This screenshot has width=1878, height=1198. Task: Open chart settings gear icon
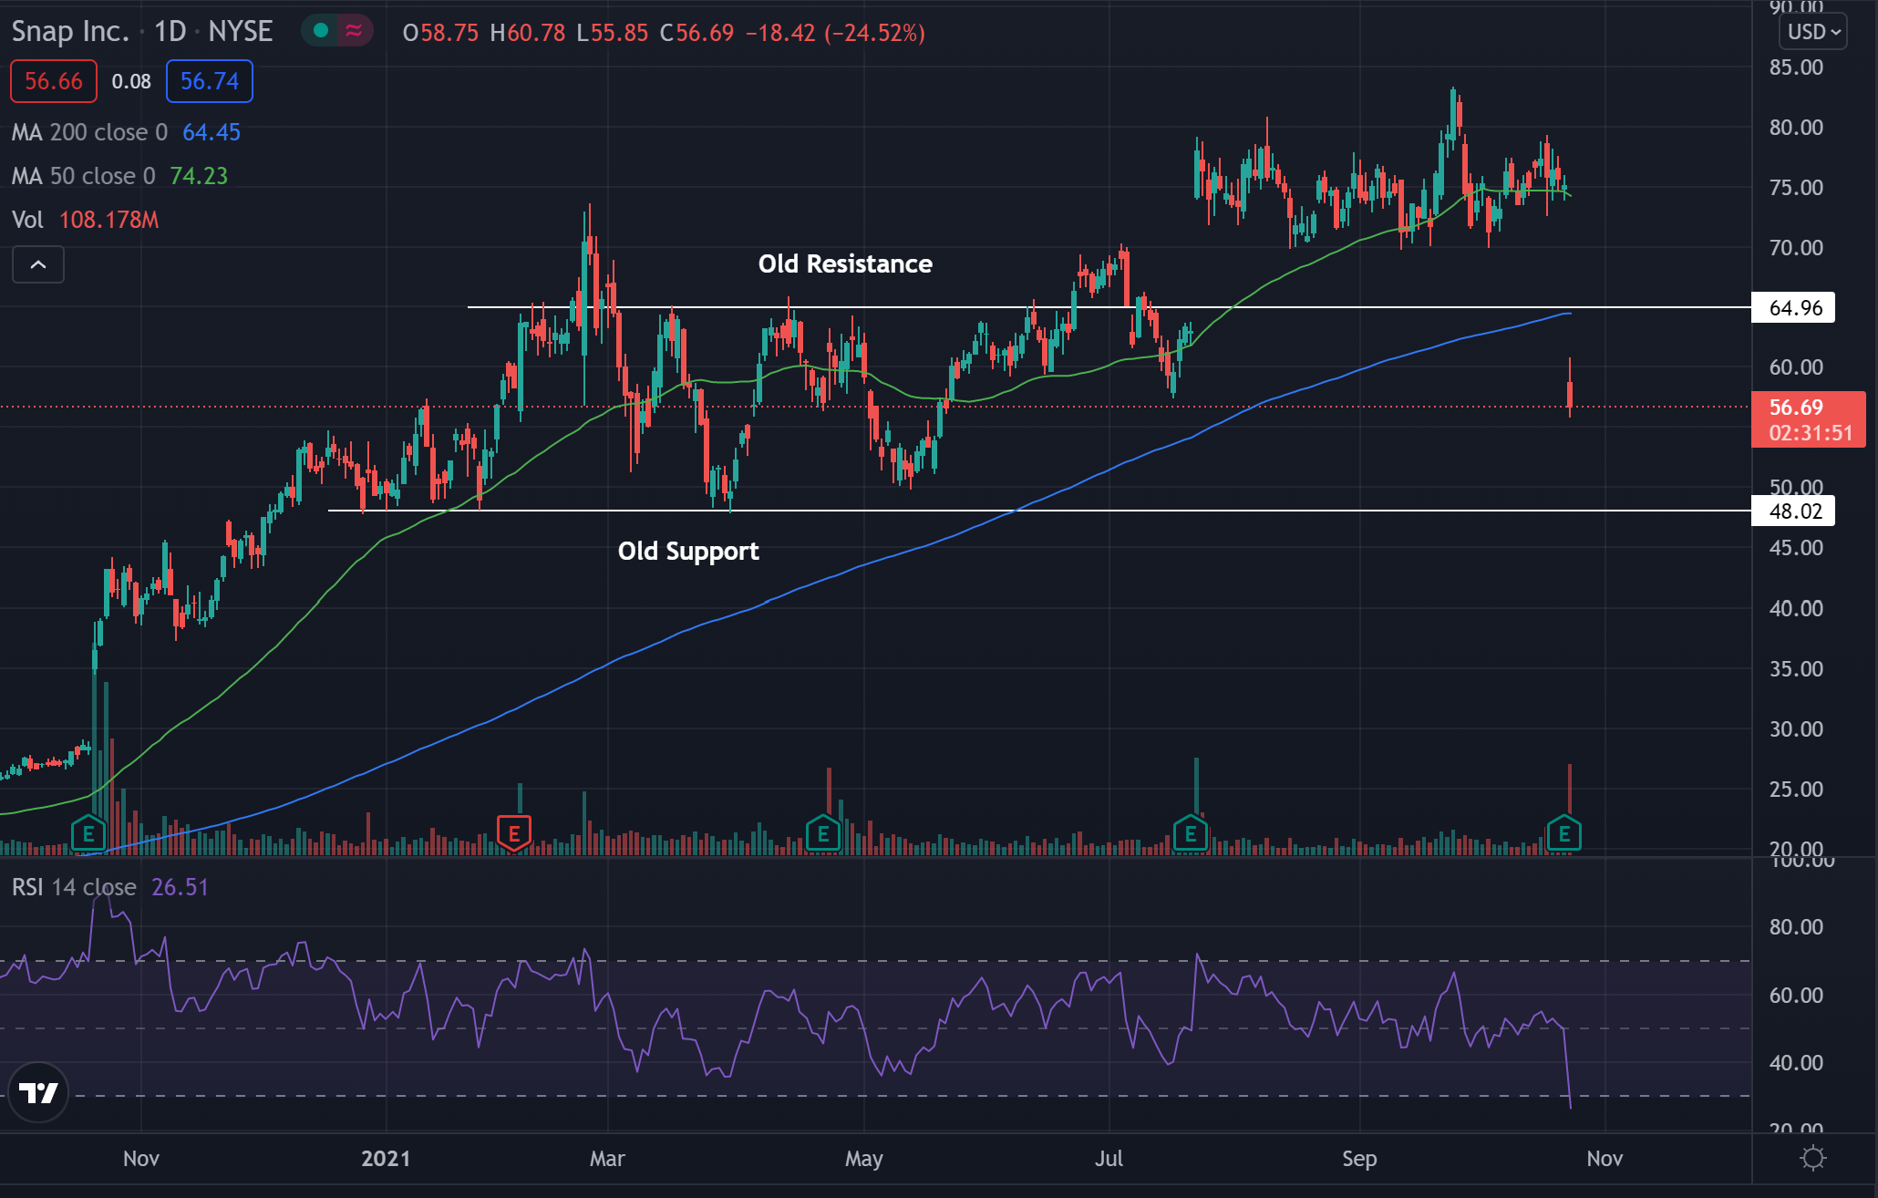[1813, 1158]
